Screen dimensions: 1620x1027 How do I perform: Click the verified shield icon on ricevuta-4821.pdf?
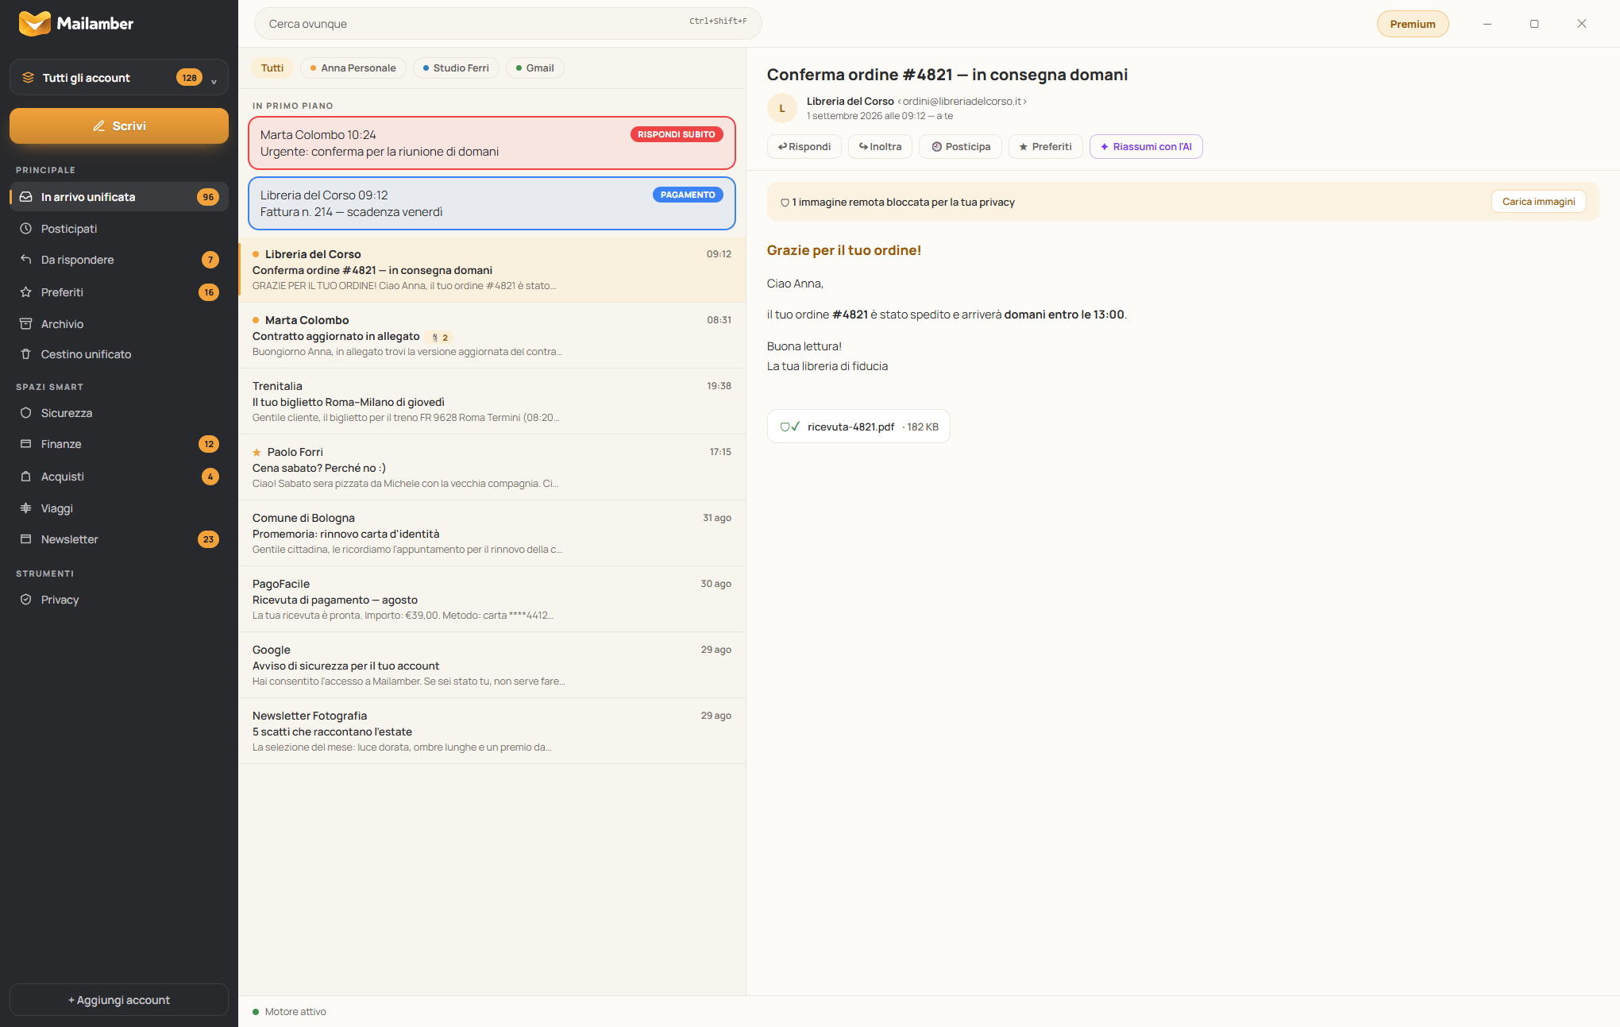tap(789, 427)
